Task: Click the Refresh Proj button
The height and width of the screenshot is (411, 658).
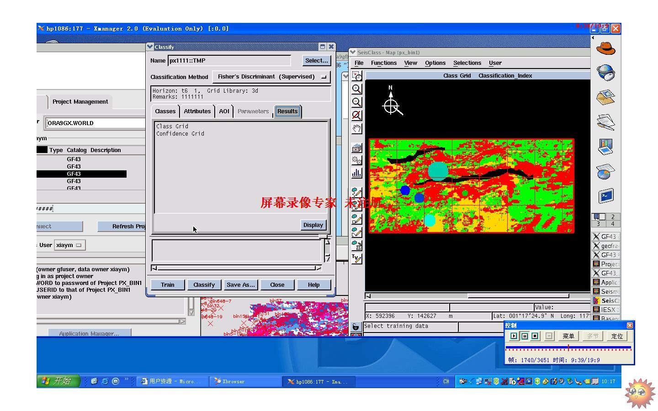Action: pyautogui.click(x=122, y=226)
